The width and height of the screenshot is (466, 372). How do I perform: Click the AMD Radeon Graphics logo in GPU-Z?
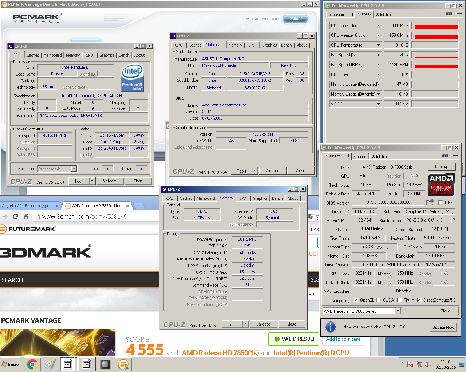tap(441, 184)
